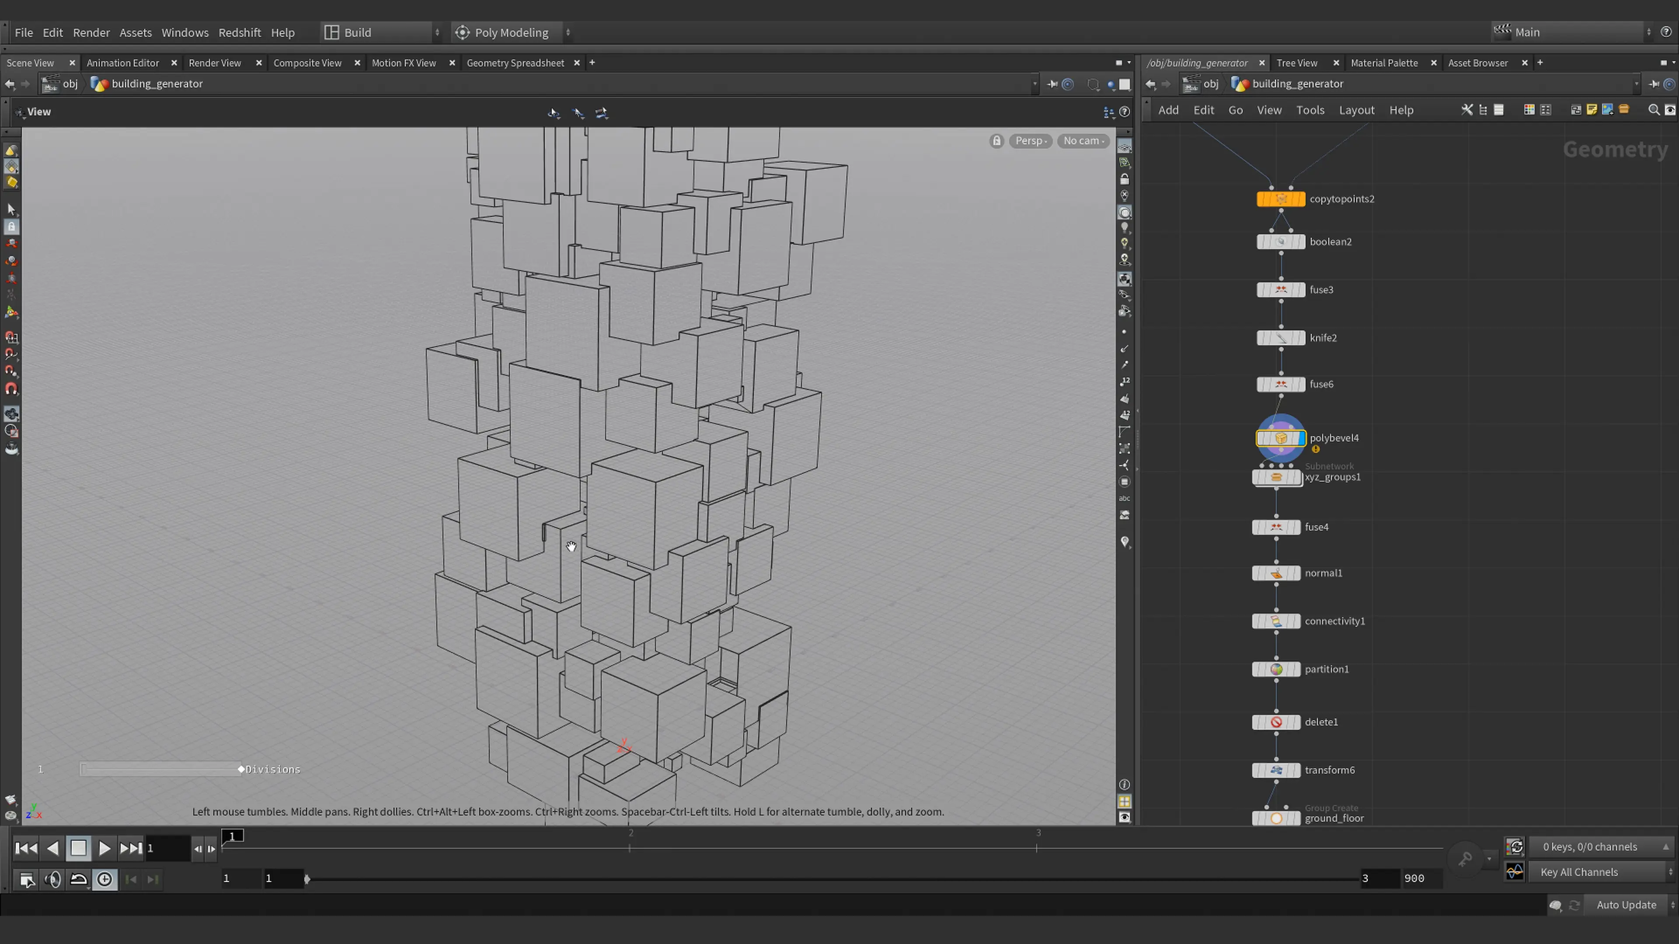The height and width of the screenshot is (944, 1679).
Task: Select the partition1 node
Action: pyautogui.click(x=1276, y=670)
